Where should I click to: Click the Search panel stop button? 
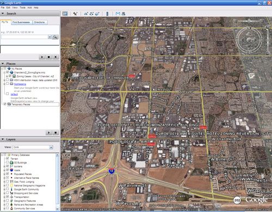point(48,57)
